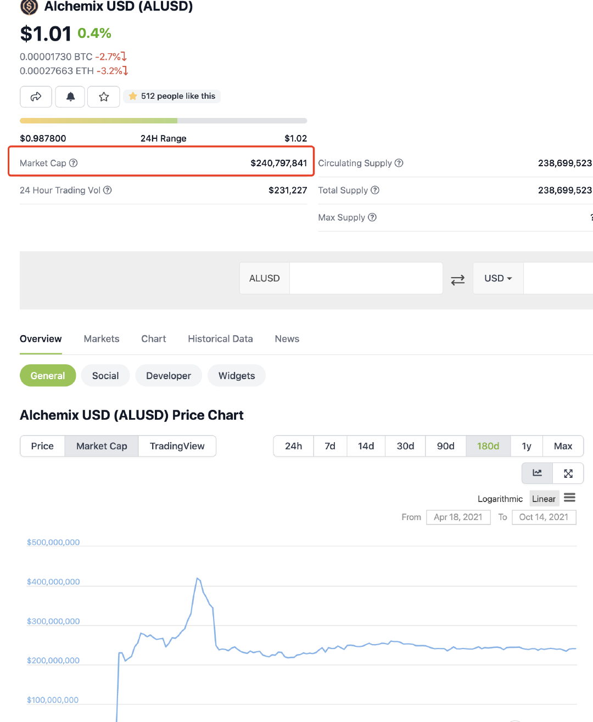This screenshot has height=722, width=593.
Task: Switch chart scale to Logarithmic
Action: coord(500,499)
